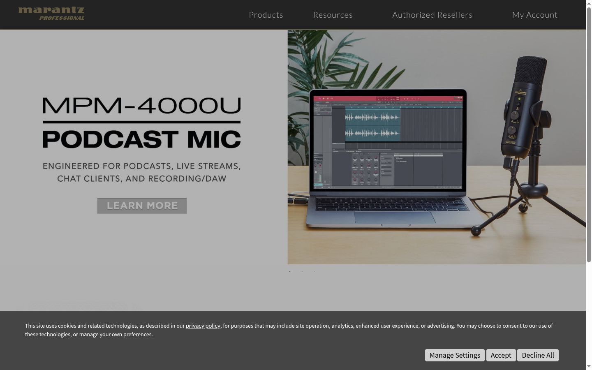
Task: Click the PODCAST MIC headline
Action: point(142,139)
